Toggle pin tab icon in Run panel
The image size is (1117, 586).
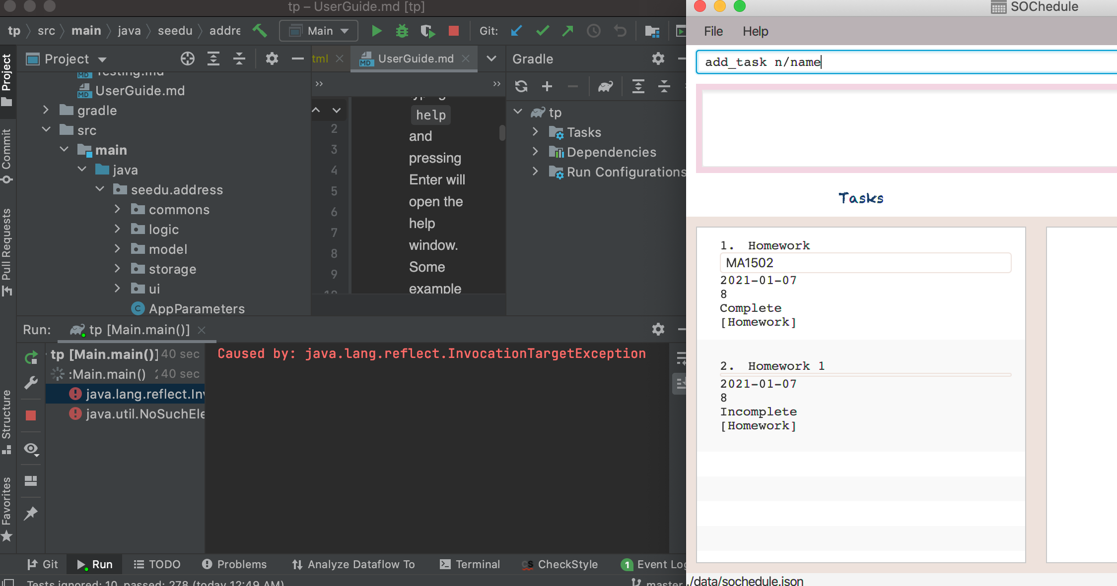31,513
